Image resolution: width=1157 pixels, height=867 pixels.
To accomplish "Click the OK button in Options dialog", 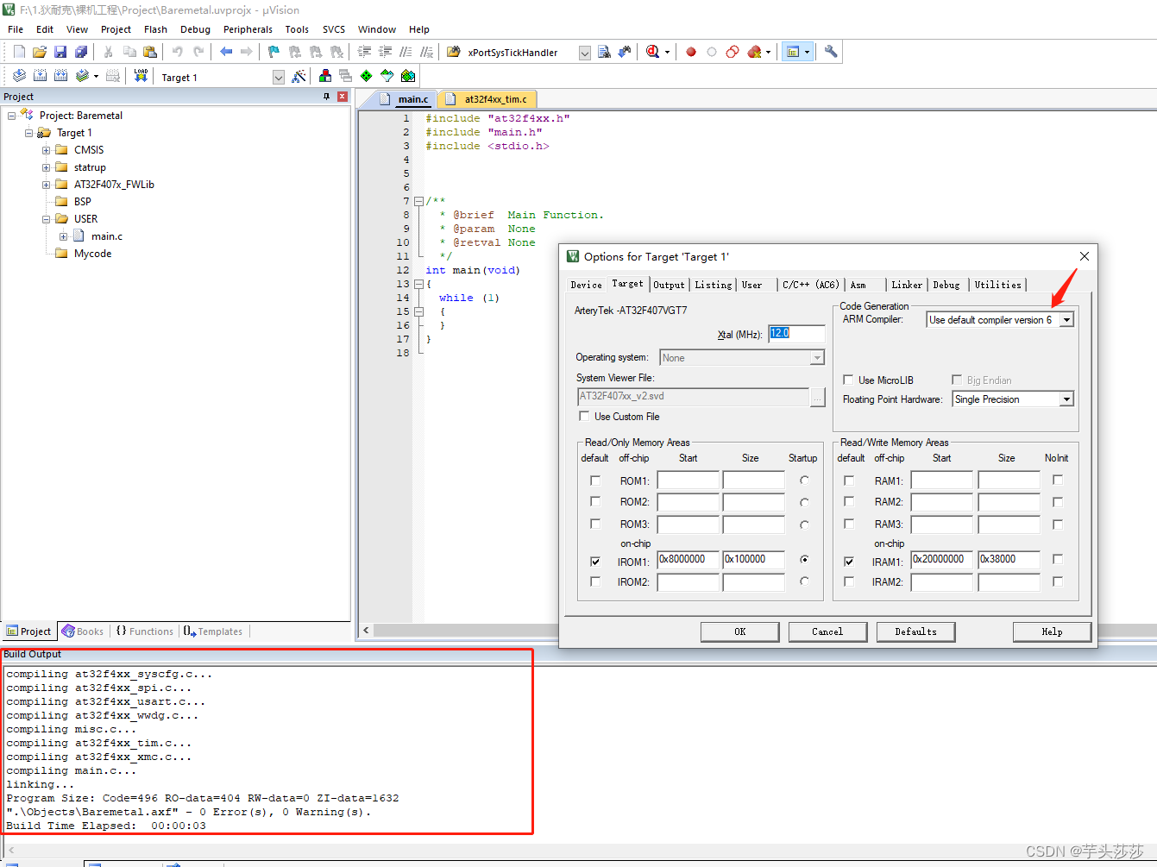I will click(739, 631).
